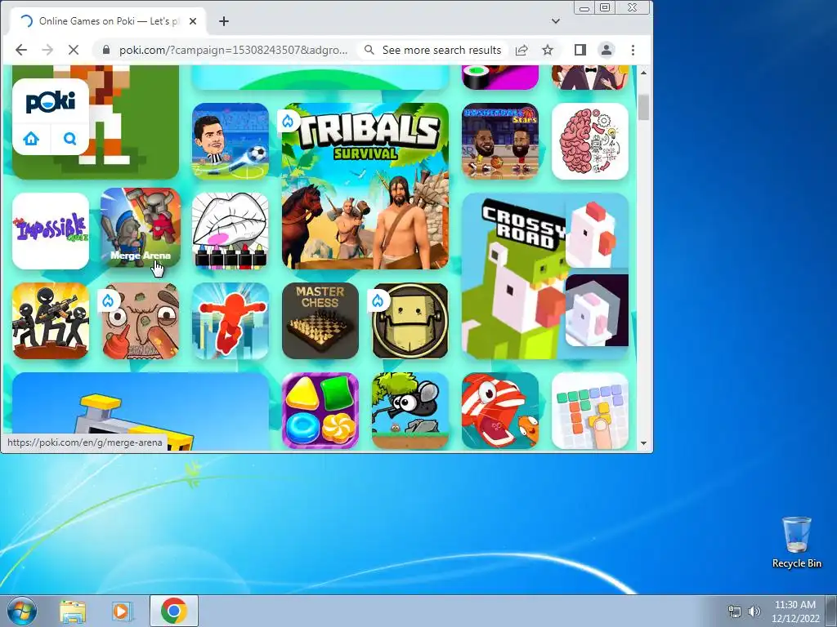Open the Poki search magnifier icon

[x=70, y=139]
